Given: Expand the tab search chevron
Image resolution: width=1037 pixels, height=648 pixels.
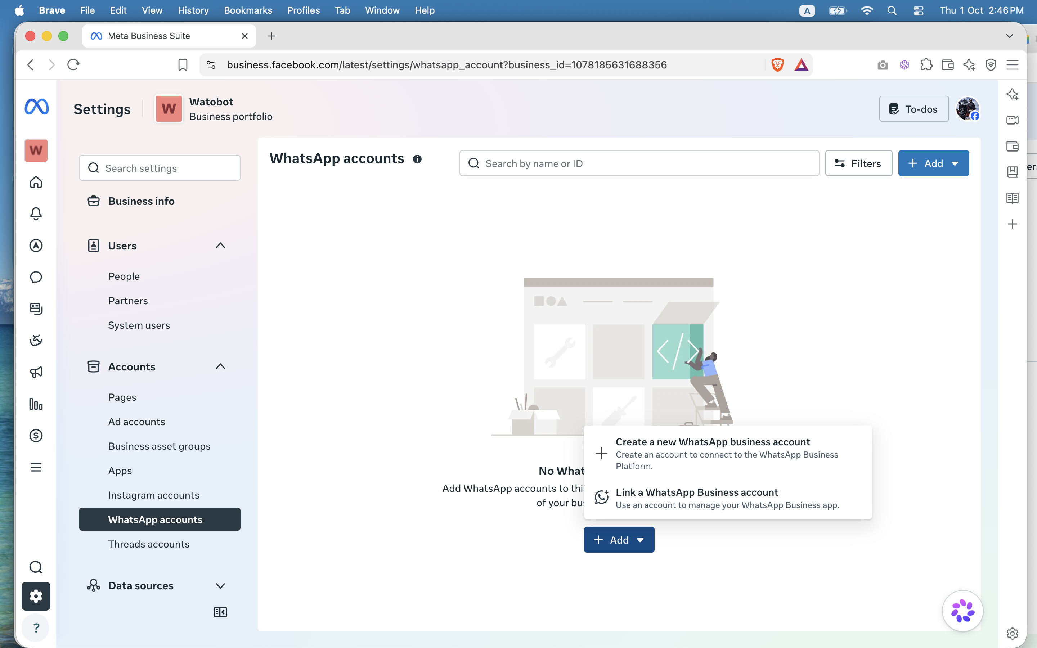Looking at the screenshot, I should (1009, 36).
